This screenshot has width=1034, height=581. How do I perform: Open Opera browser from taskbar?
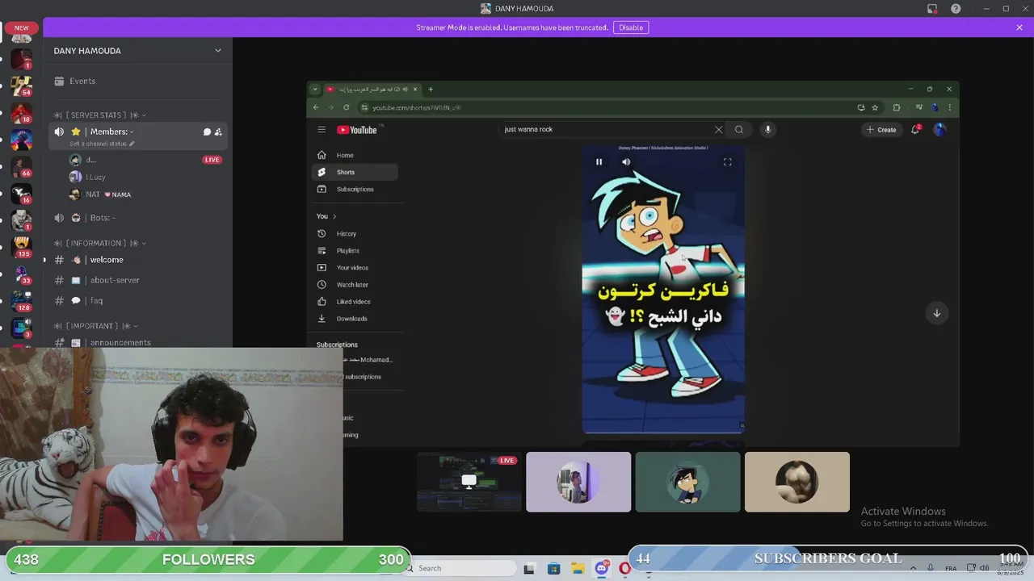(x=624, y=568)
